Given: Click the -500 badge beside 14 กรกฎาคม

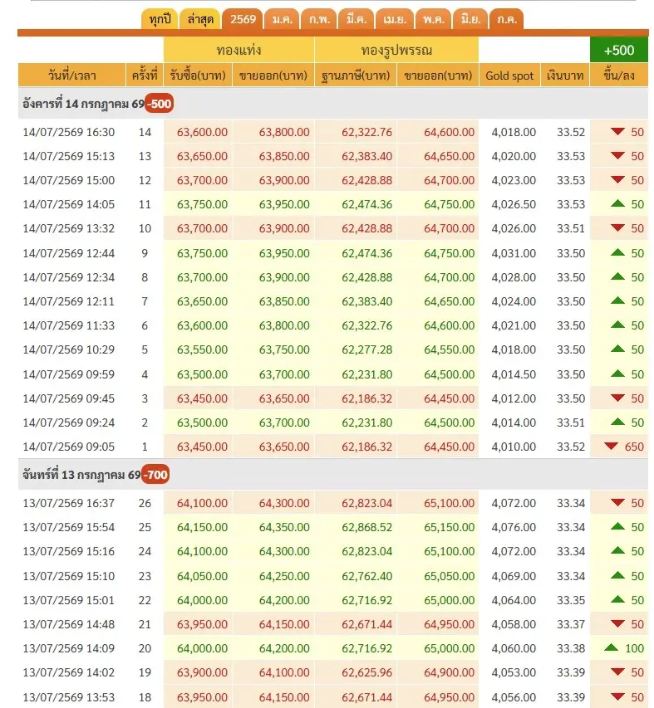Looking at the screenshot, I should 160,104.
